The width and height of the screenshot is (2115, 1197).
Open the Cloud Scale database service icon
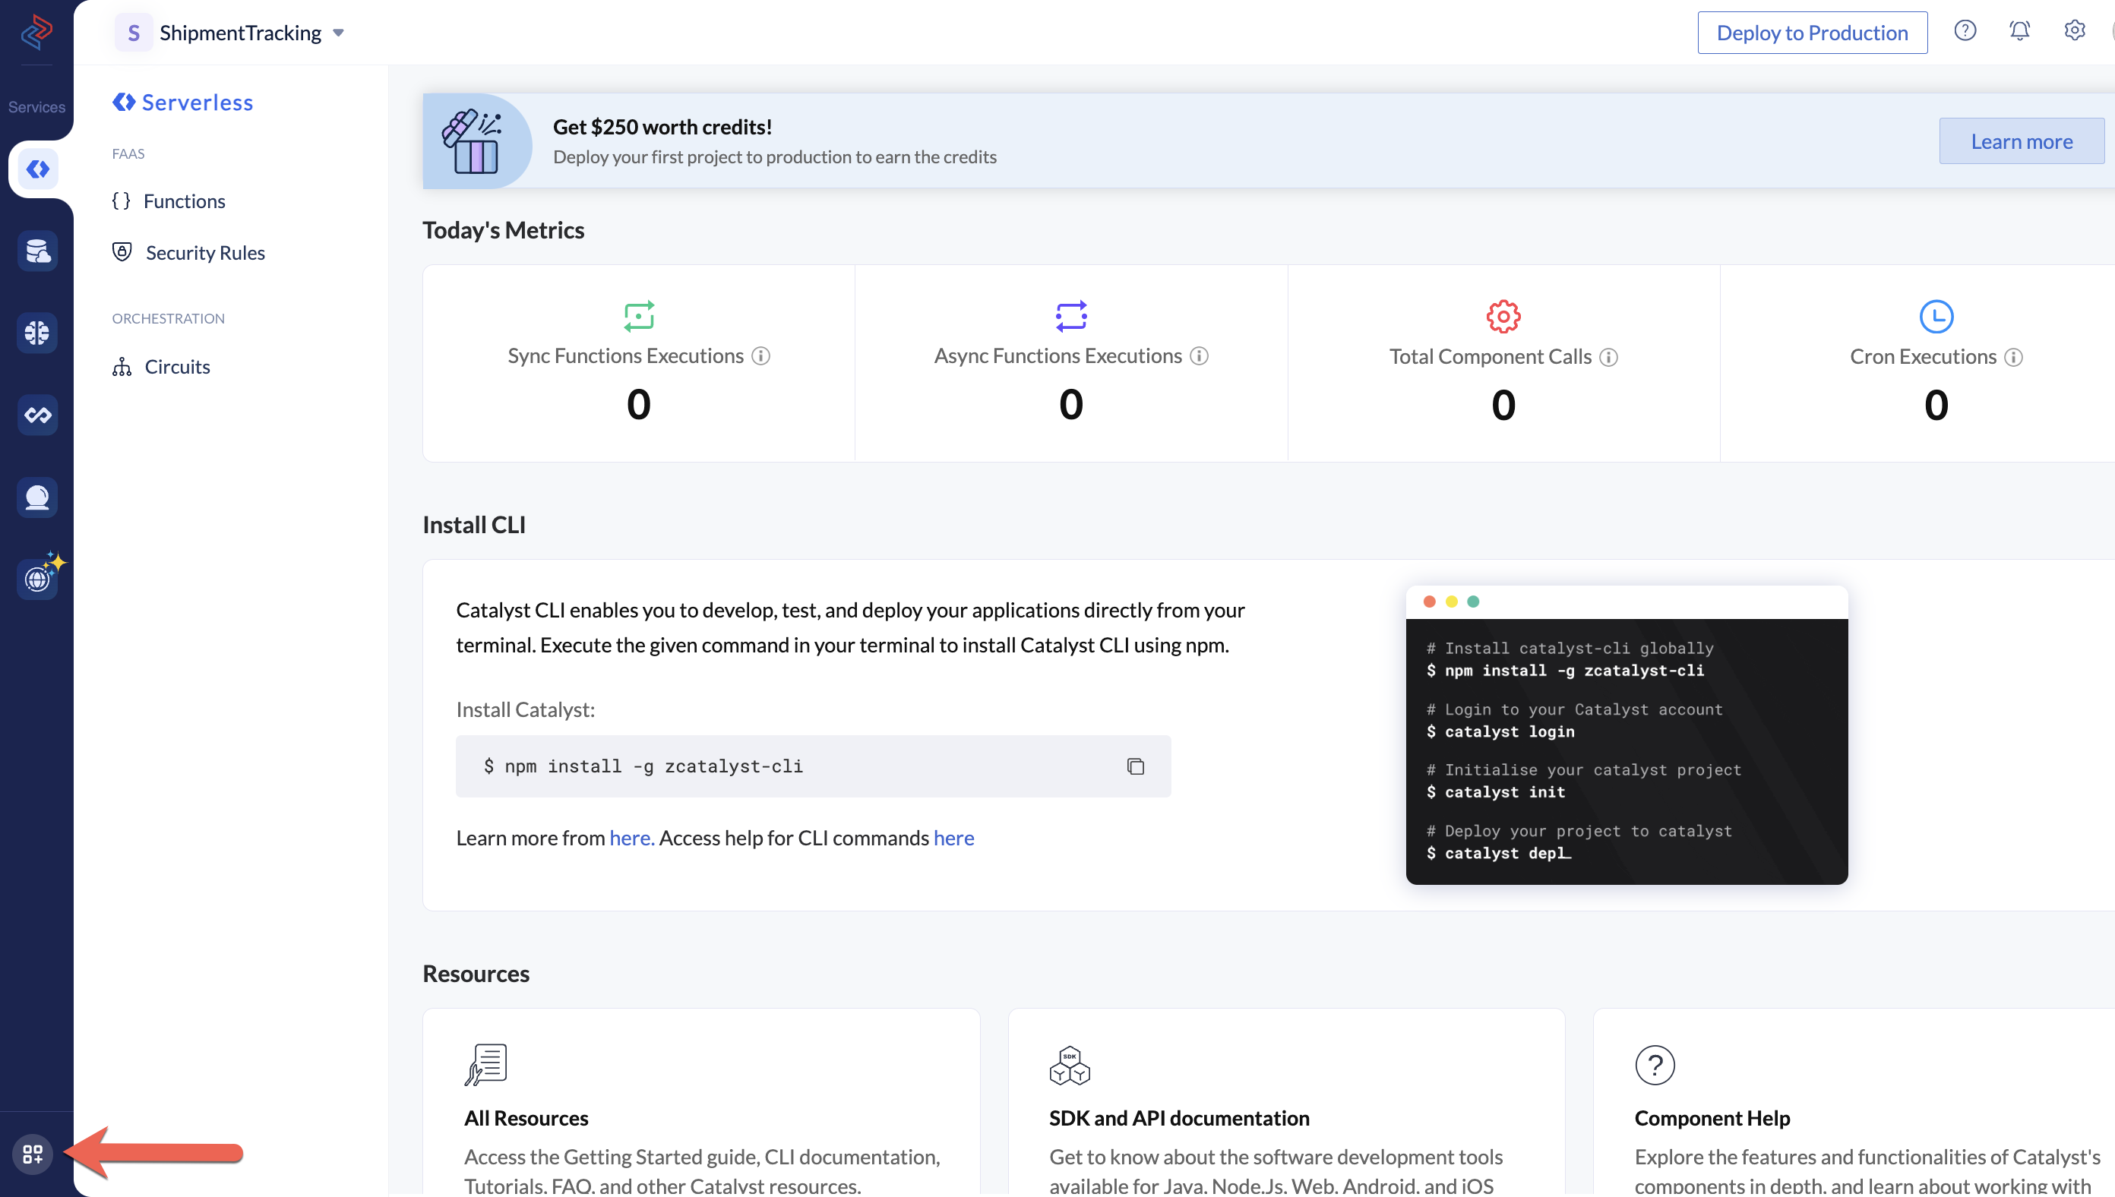(37, 251)
